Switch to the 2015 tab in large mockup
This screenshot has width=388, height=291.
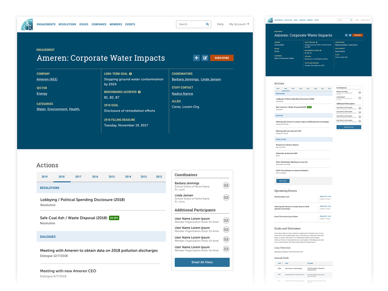[112, 177]
